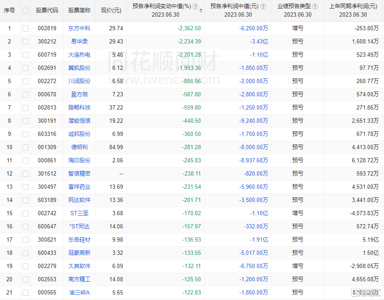The height and width of the screenshot is (300, 384).
Task: Tick the checkbox in row 5 川润股份
Action: click(26, 81)
